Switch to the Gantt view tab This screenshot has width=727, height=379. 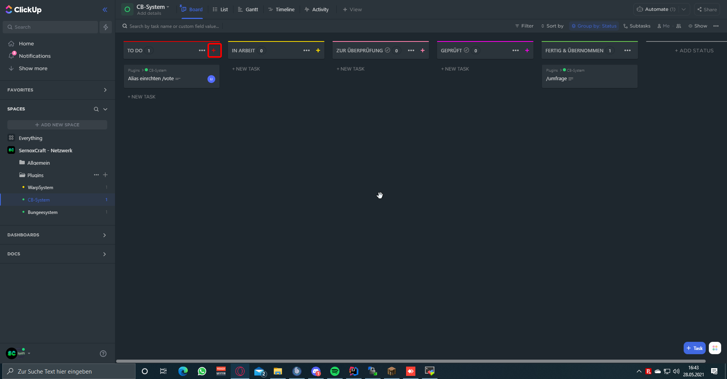[248, 9]
